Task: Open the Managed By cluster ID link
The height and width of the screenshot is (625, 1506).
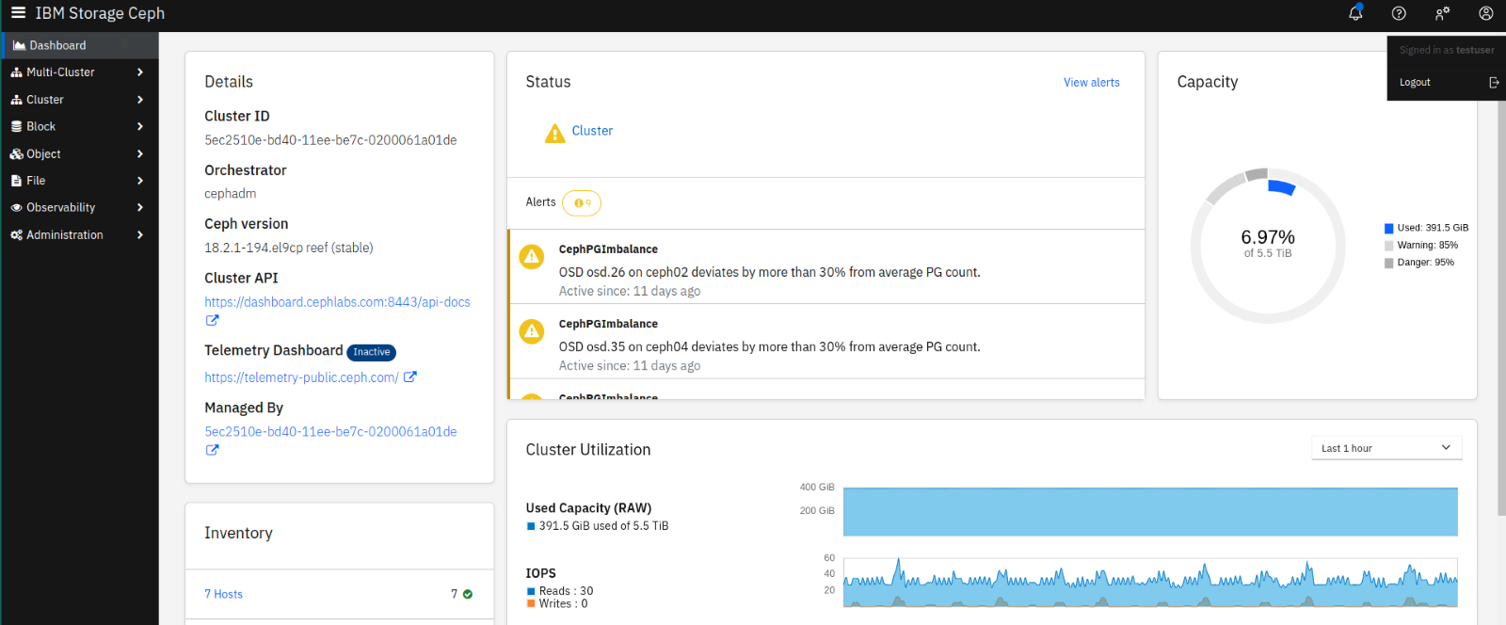Action: 330,432
